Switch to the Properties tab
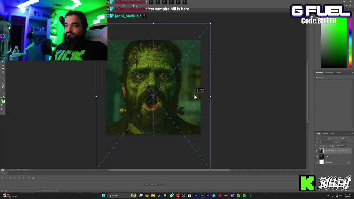The height and width of the screenshot is (199, 354). [319, 73]
